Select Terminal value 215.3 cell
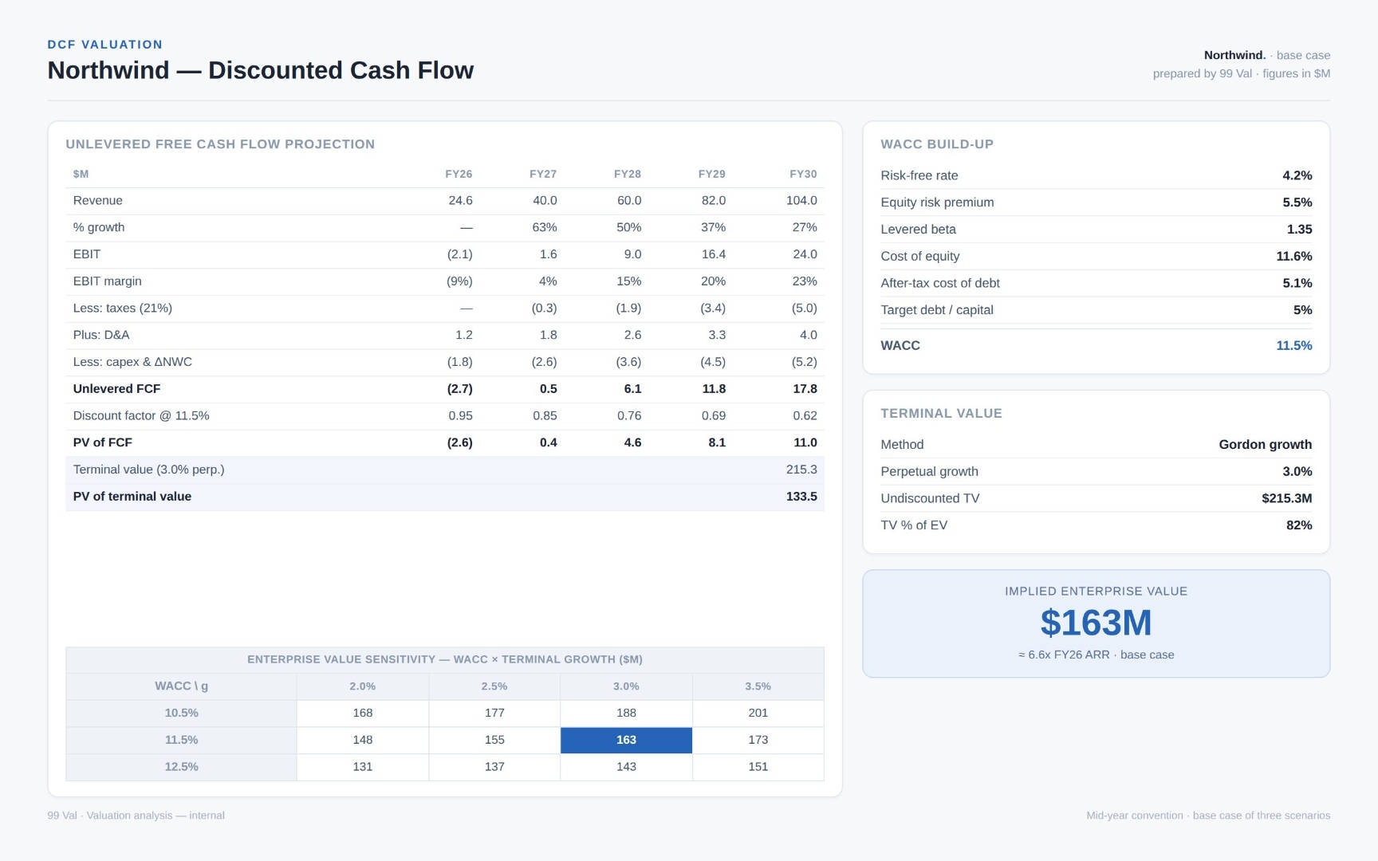Viewport: 1378px width, 861px height. click(x=801, y=470)
